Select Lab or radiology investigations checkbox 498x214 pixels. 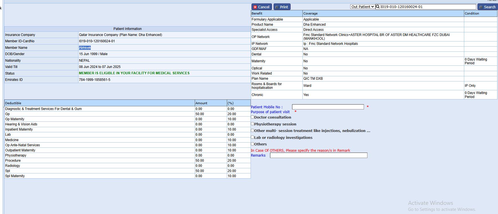pyautogui.click(x=253, y=137)
